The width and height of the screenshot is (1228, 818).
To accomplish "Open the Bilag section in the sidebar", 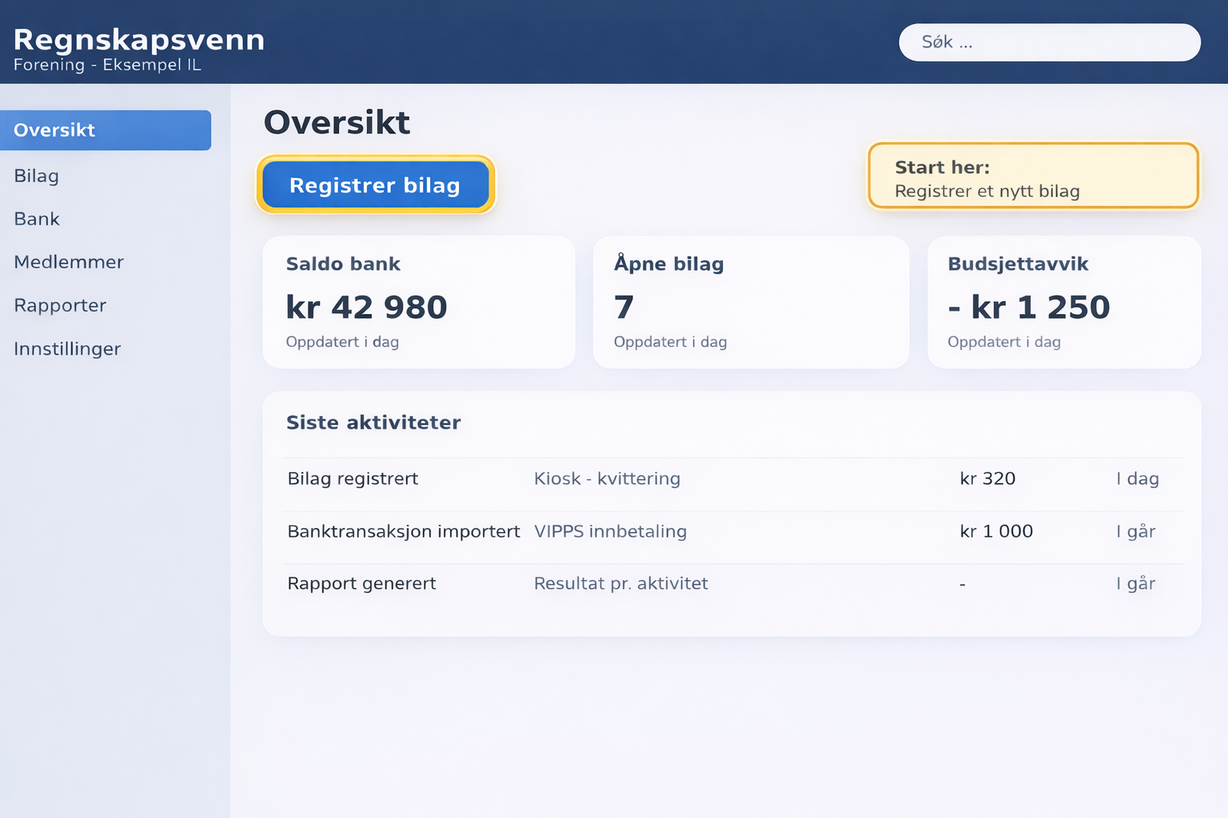I will 36,176.
